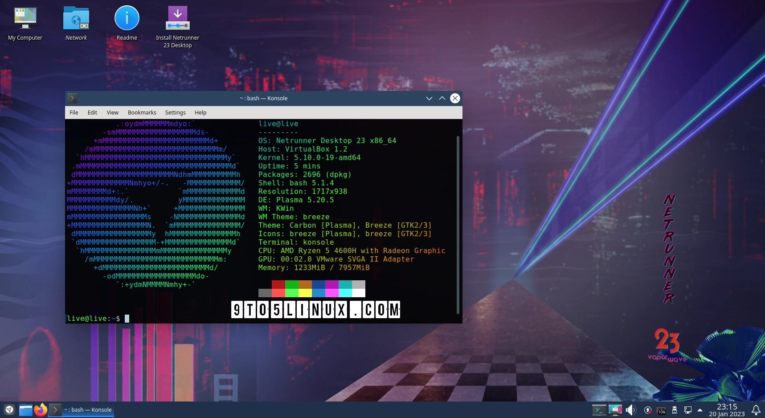Expand hidden system tray icons

coord(700,409)
